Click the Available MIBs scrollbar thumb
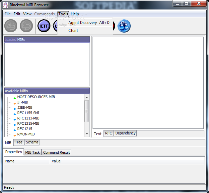This screenshot has height=193, width=209. [x=87, y=111]
